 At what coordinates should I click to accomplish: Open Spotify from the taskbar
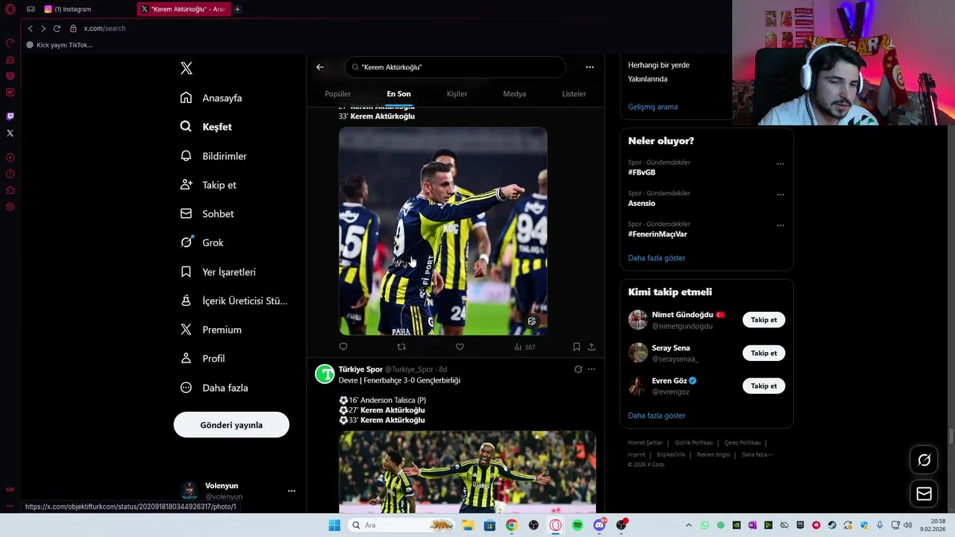pyautogui.click(x=577, y=525)
